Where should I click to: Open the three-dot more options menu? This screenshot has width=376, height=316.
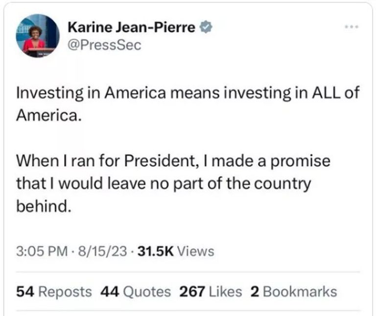coord(351,25)
